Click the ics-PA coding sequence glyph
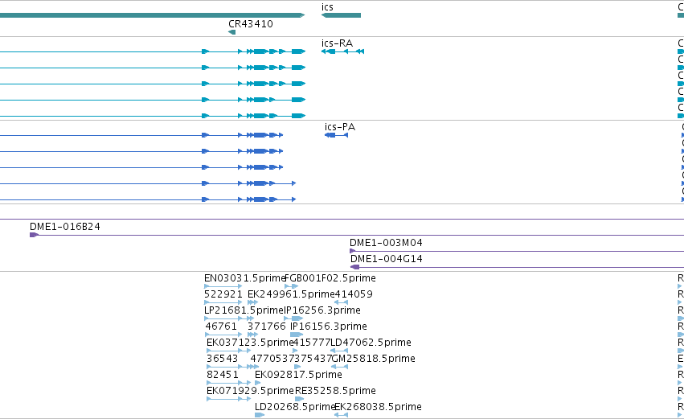This screenshot has width=684, height=419. pyautogui.click(x=336, y=135)
